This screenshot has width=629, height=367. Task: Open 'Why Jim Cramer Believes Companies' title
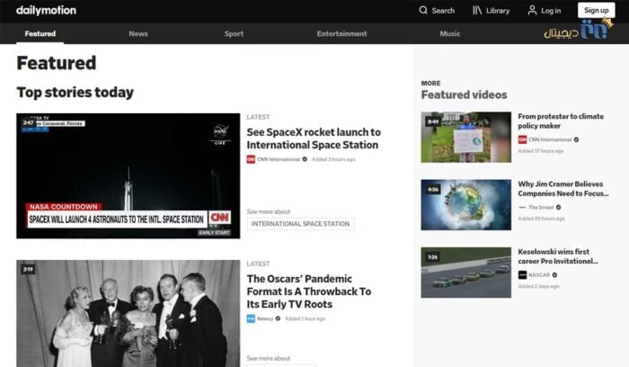563,189
